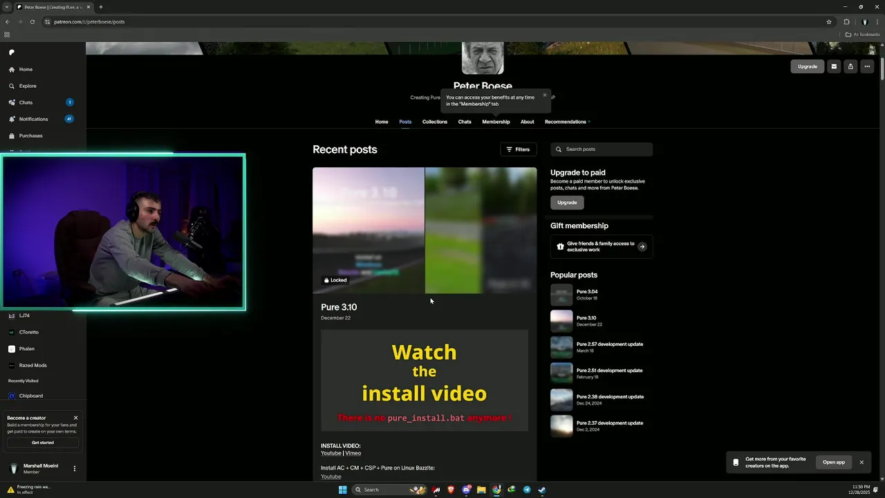
Task: Click the locked Pure 3.10 post image
Action: point(425,230)
